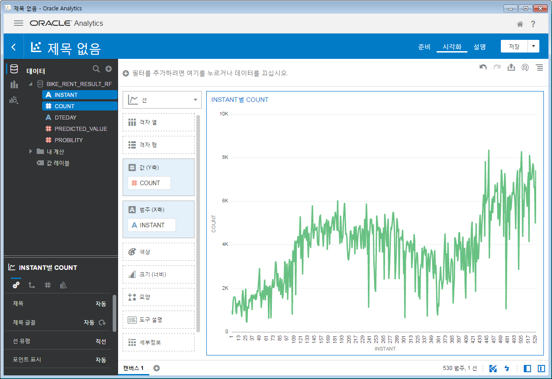Open the hamburger navigation menu

point(19,23)
